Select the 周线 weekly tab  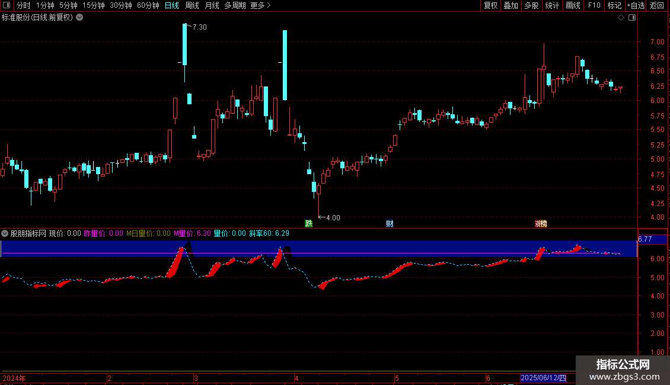pyautogui.click(x=192, y=5)
